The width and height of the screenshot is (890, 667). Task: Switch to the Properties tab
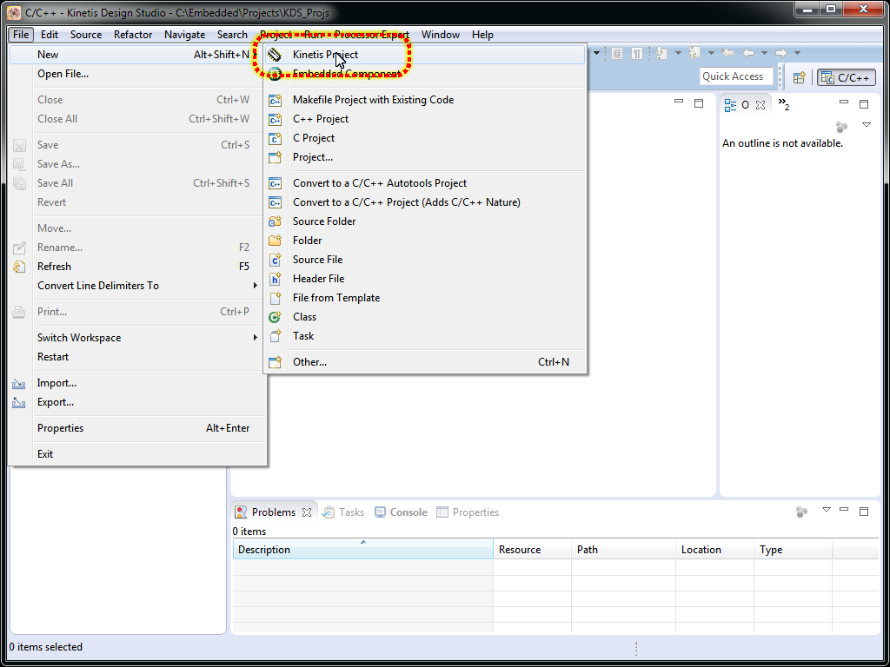(x=468, y=512)
